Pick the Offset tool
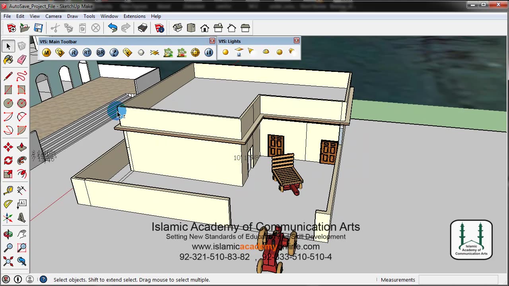 [x=22, y=174]
